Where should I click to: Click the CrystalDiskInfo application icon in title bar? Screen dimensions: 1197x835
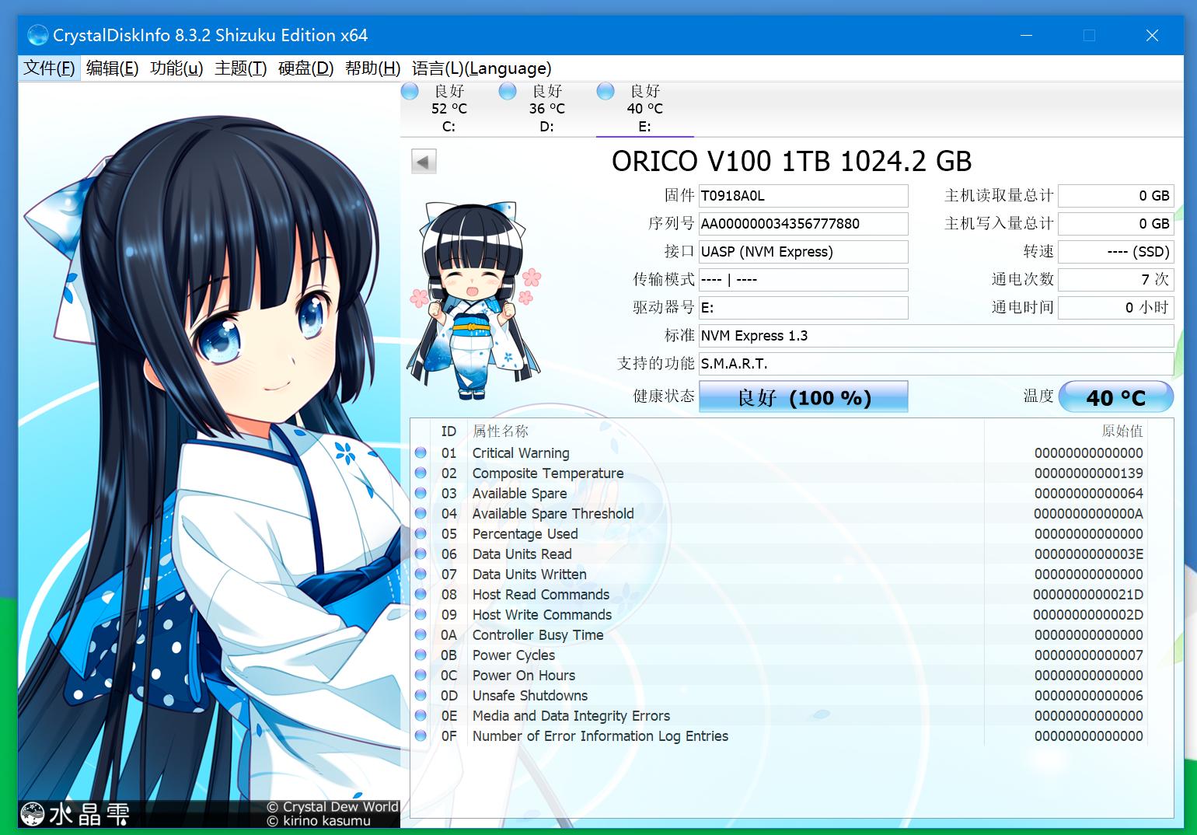pos(37,35)
